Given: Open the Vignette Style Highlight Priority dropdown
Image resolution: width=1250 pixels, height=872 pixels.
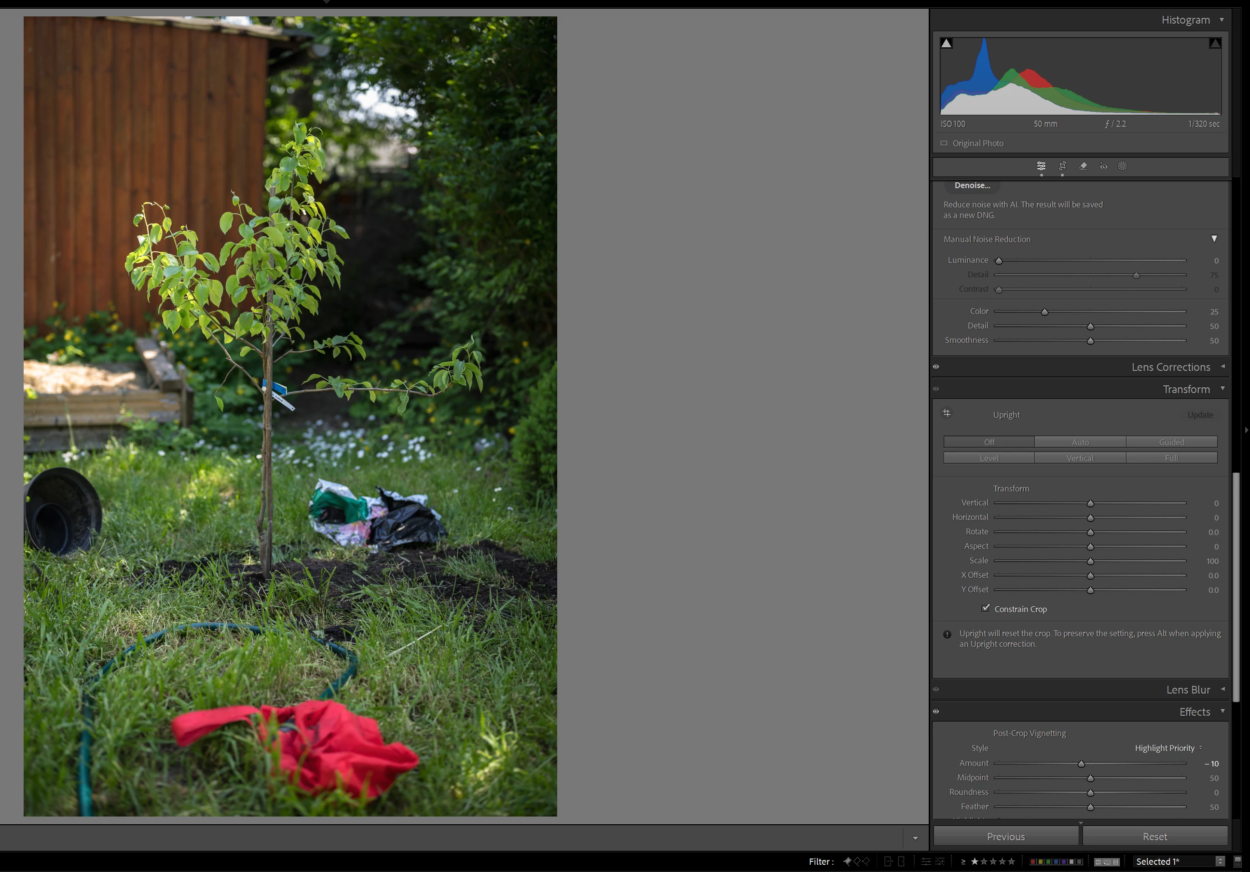Looking at the screenshot, I should [x=1168, y=748].
